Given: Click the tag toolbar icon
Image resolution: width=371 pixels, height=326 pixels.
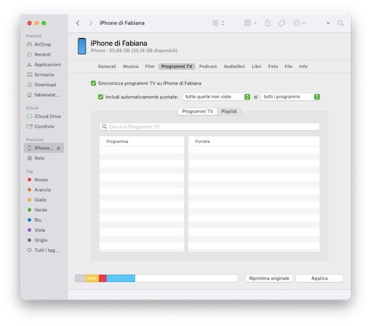Looking at the screenshot, I should (x=282, y=23).
